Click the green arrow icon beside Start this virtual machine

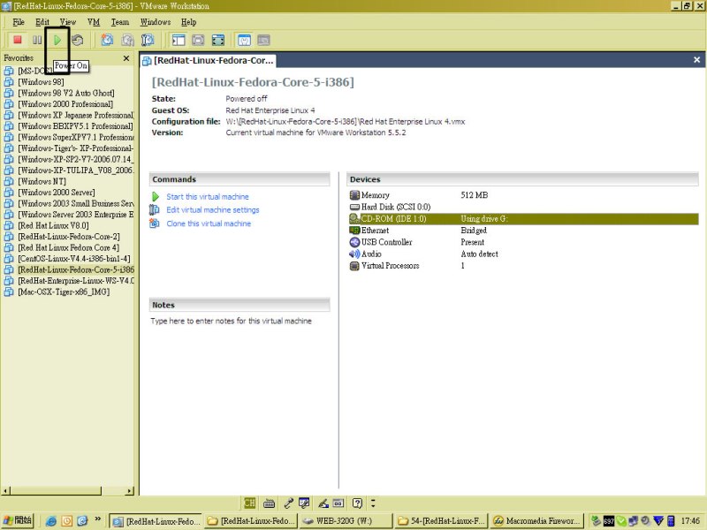[x=156, y=196]
